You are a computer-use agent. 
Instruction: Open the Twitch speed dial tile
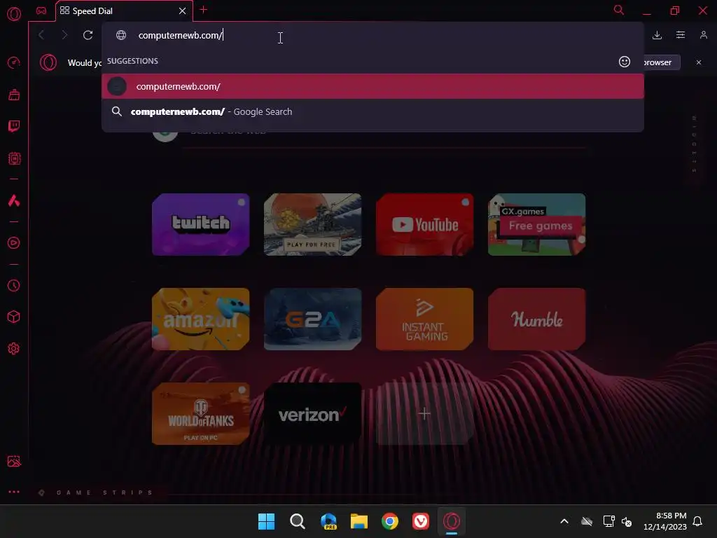pyautogui.click(x=201, y=224)
